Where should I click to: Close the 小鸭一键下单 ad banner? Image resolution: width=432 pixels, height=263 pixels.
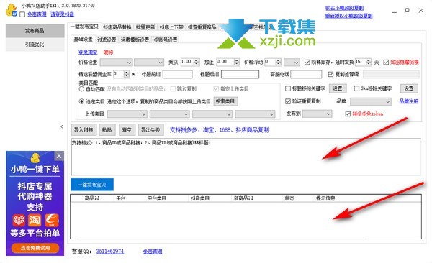(x=59, y=156)
